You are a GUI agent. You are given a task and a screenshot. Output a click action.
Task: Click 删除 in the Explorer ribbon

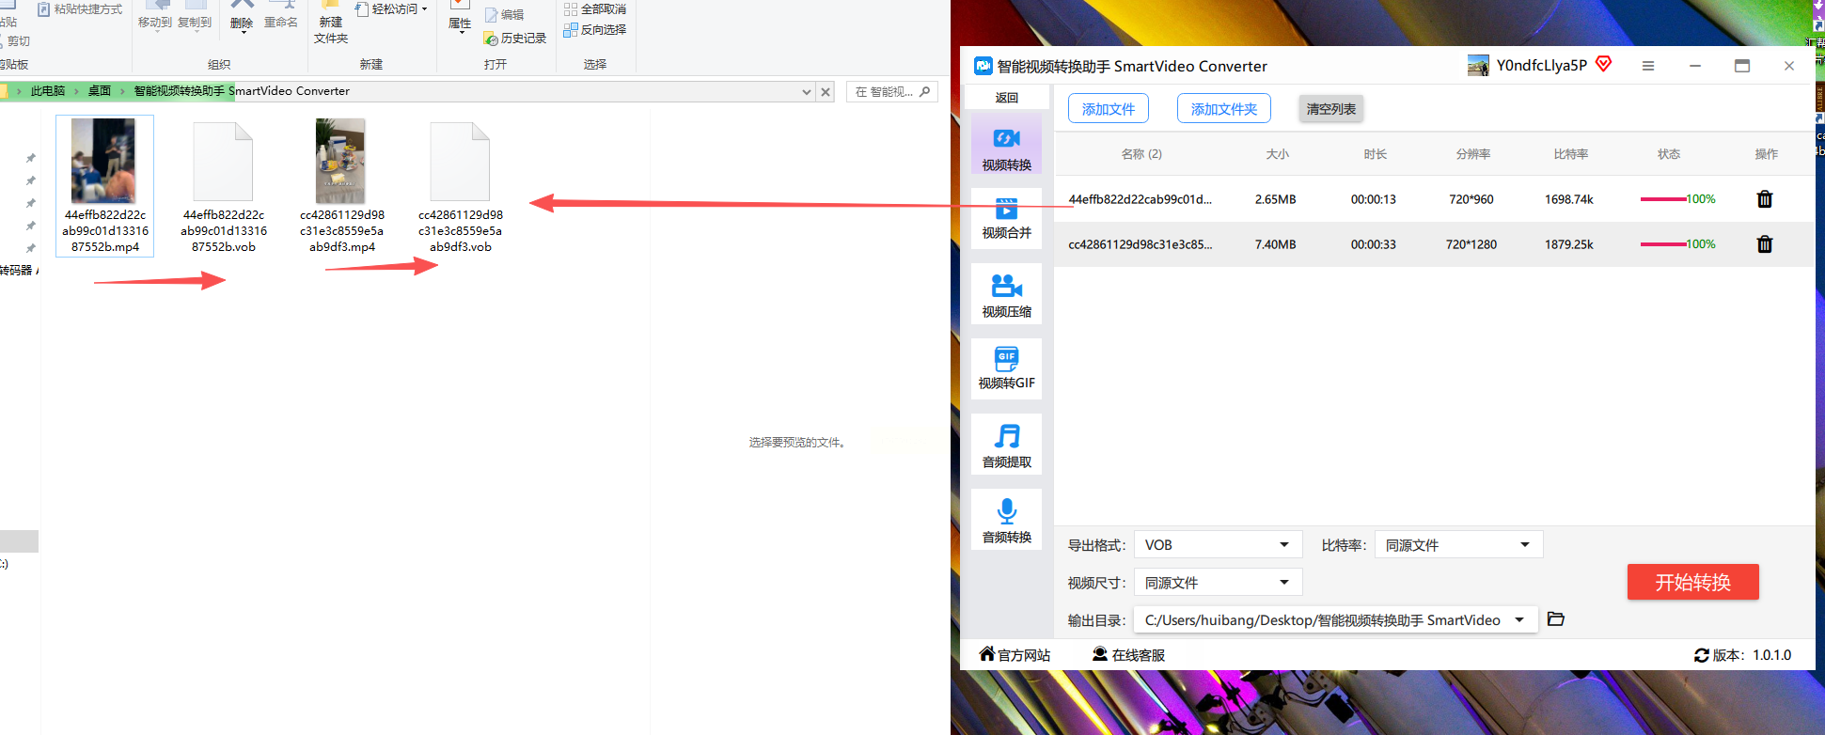coord(242,16)
